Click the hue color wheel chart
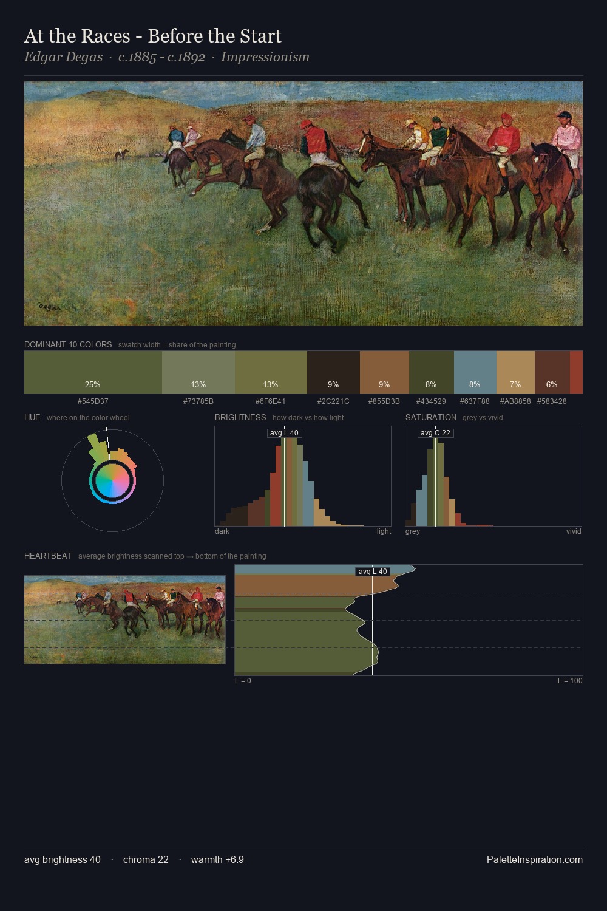 (112, 480)
